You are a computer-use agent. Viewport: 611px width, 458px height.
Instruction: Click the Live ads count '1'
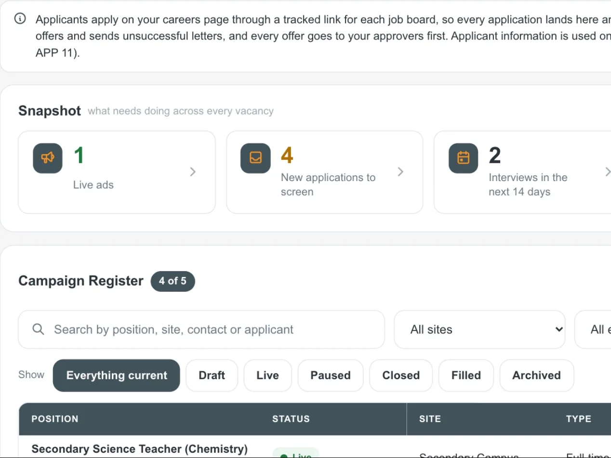(x=79, y=156)
